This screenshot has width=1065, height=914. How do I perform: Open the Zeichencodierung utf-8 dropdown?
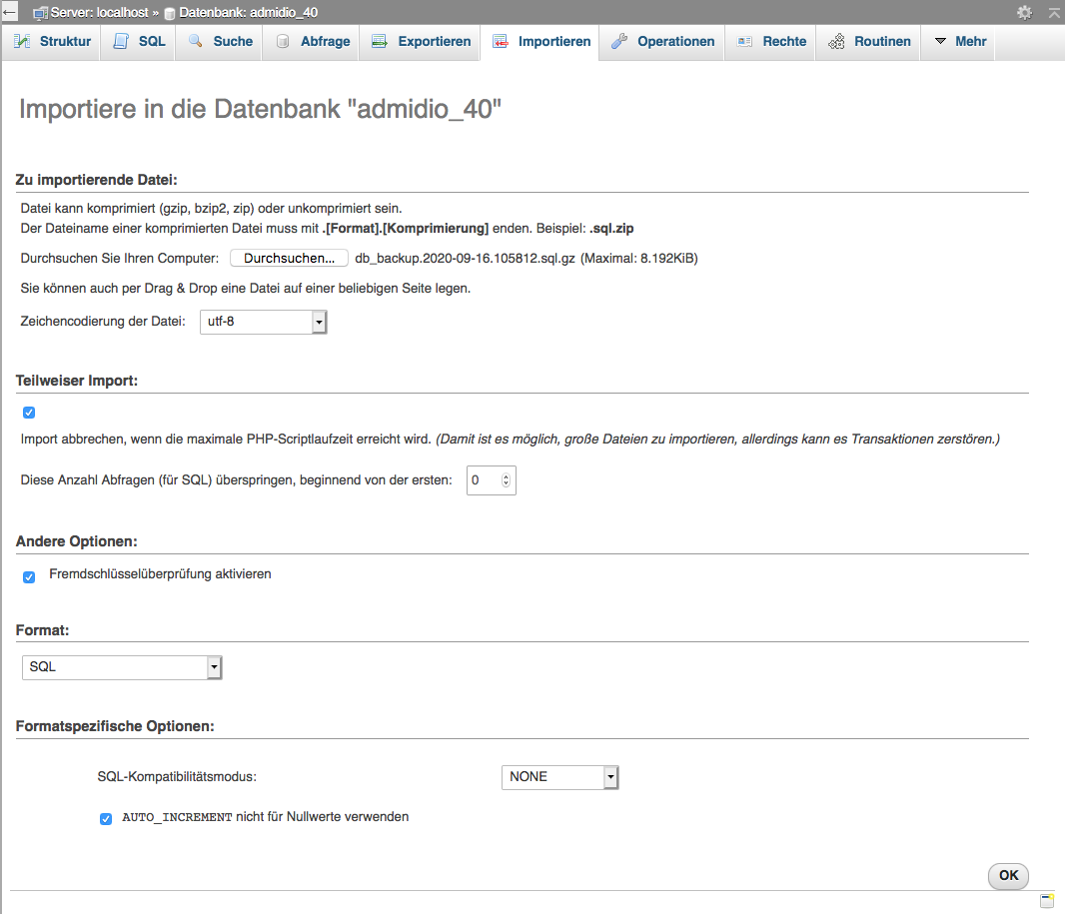click(264, 322)
